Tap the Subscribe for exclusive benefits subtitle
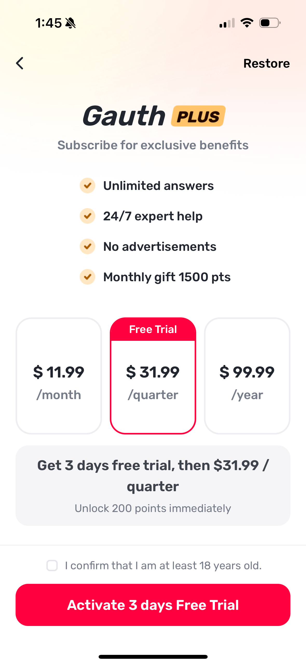The height and width of the screenshot is (665, 306). click(153, 145)
